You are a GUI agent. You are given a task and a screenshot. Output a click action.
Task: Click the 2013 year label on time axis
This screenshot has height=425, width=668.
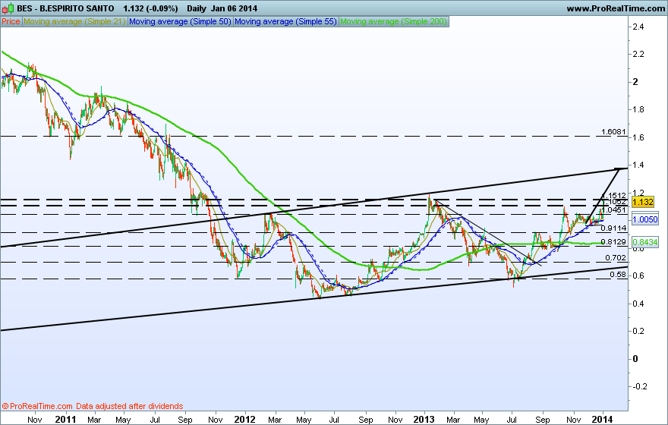424,420
